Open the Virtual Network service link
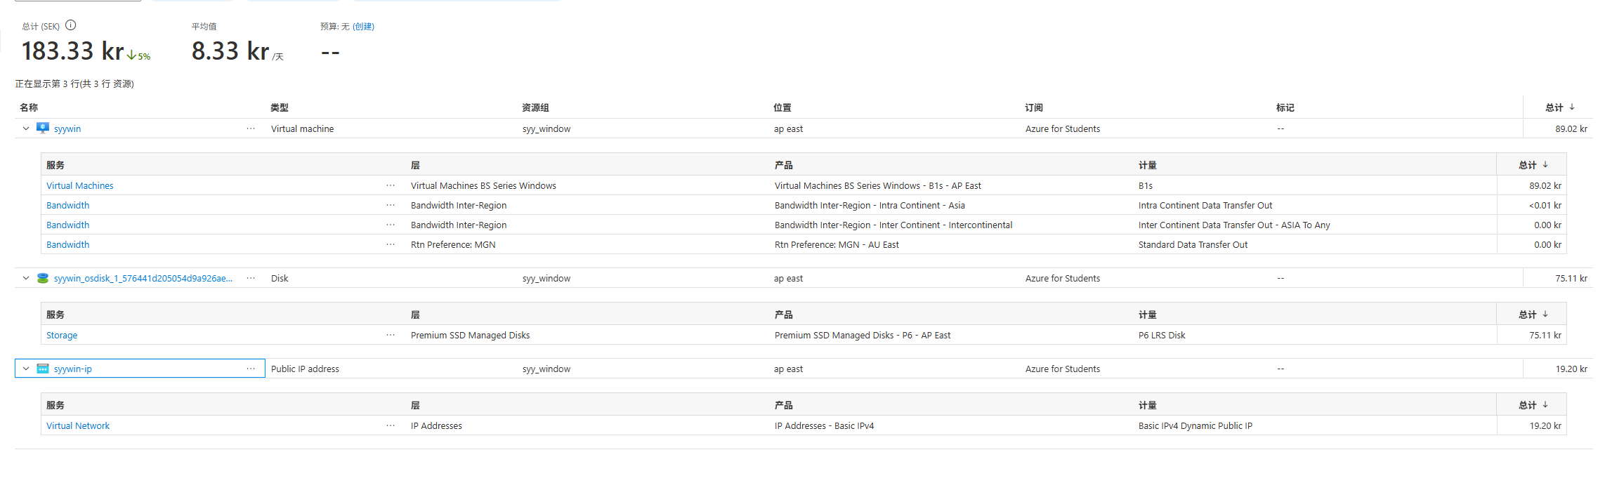The image size is (1605, 483). (x=78, y=425)
